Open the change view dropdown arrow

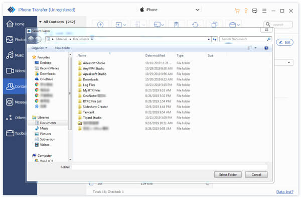point(255,48)
